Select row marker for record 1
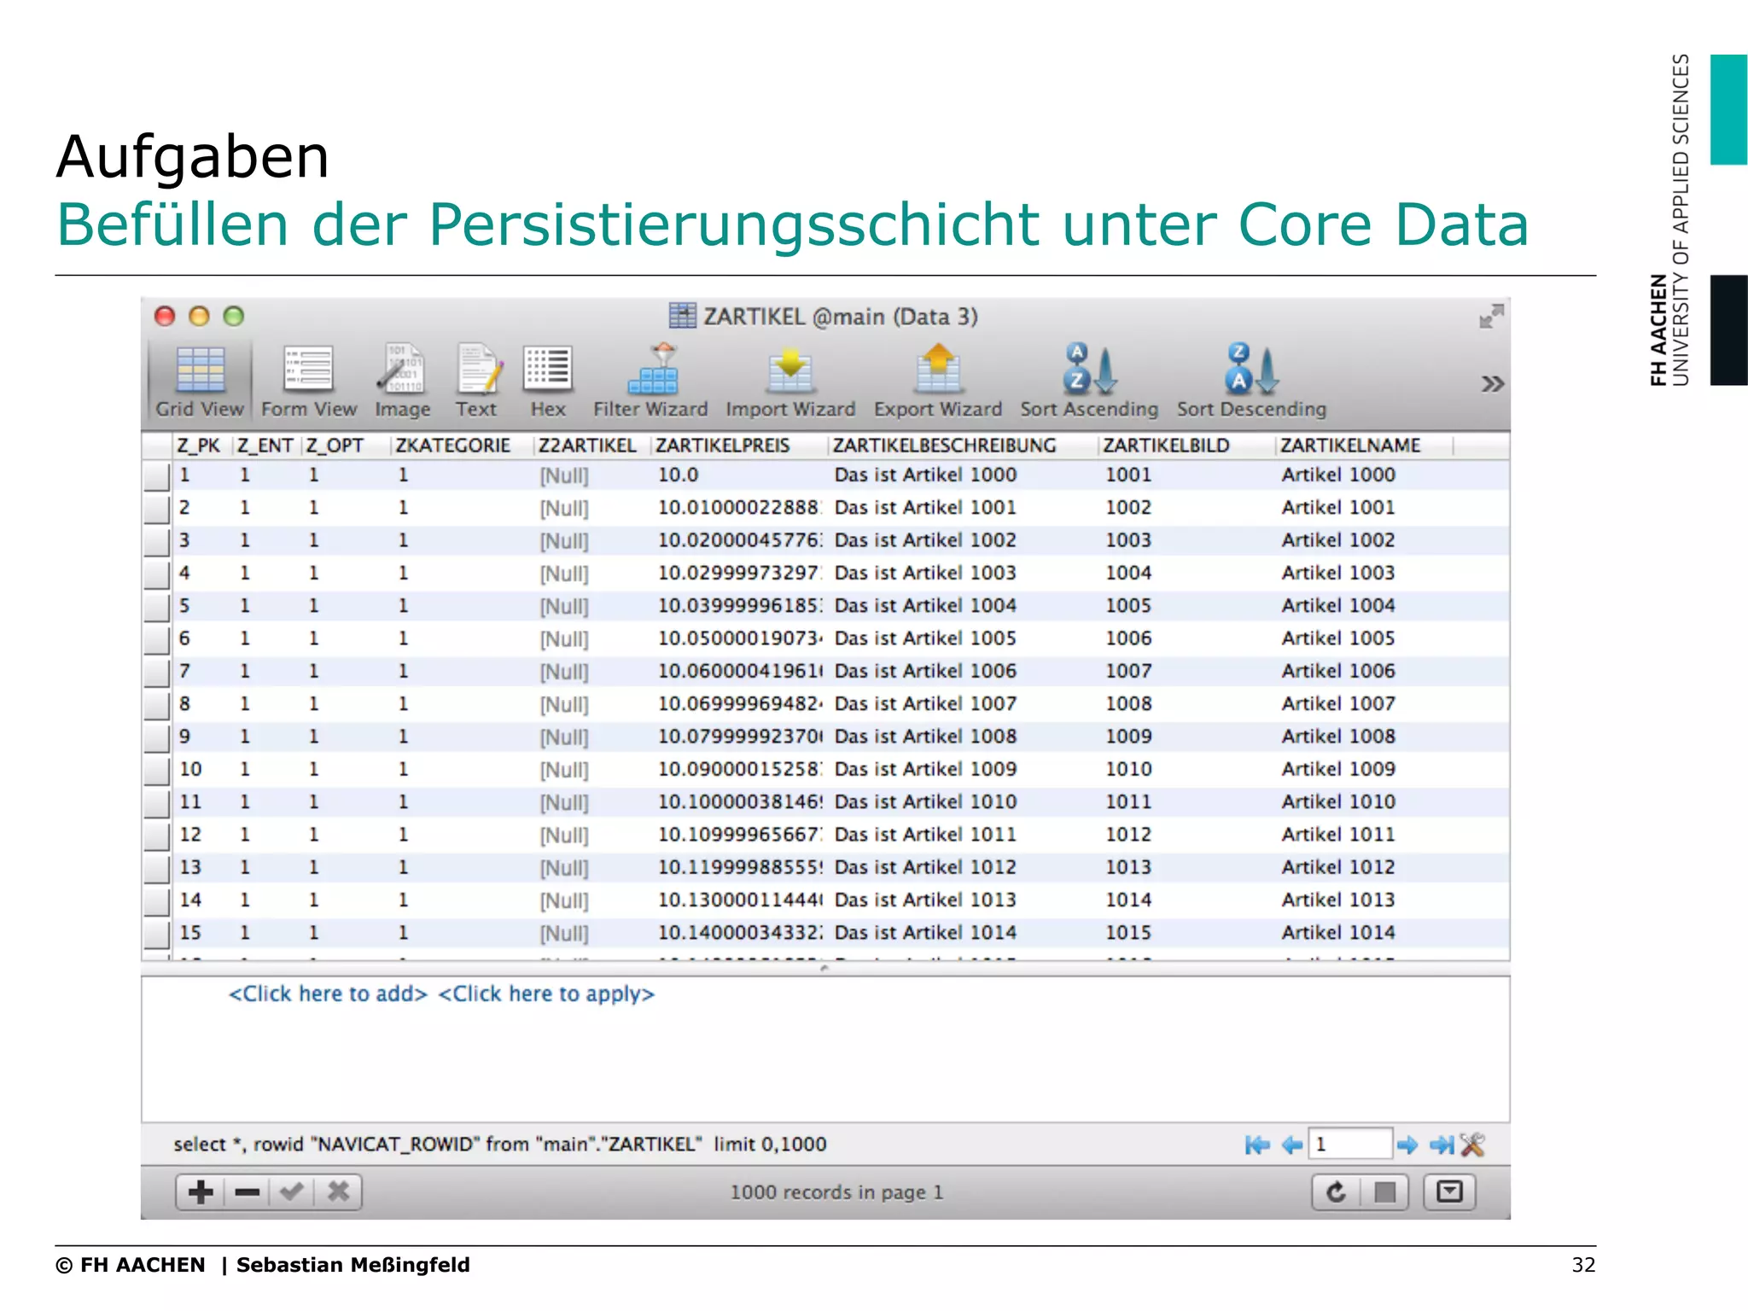 [x=157, y=475]
